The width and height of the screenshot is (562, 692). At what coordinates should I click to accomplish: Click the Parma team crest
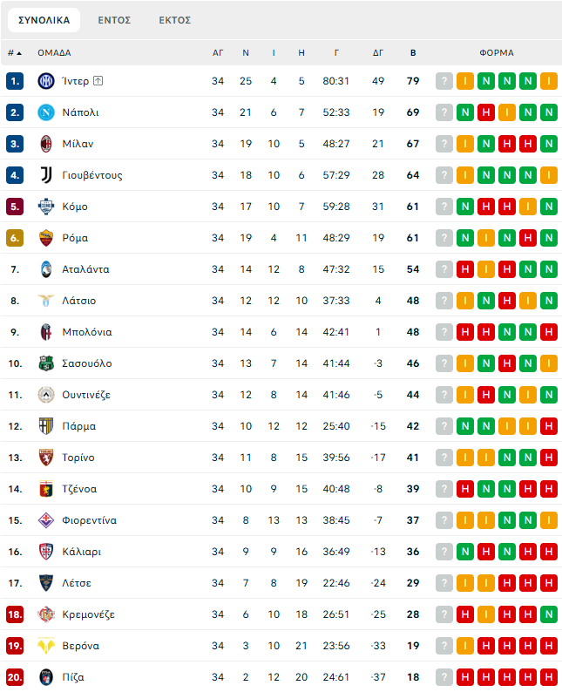(46, 426)
